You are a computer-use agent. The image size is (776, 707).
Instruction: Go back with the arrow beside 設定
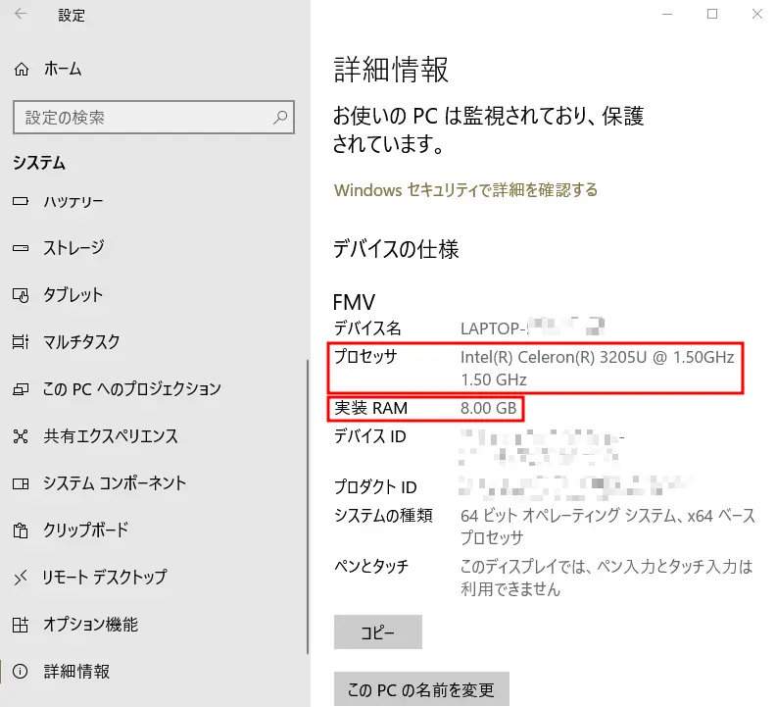point(21,14)
